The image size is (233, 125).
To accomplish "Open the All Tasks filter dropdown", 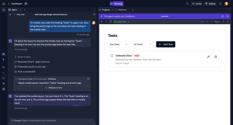I will tap(143, 44).
